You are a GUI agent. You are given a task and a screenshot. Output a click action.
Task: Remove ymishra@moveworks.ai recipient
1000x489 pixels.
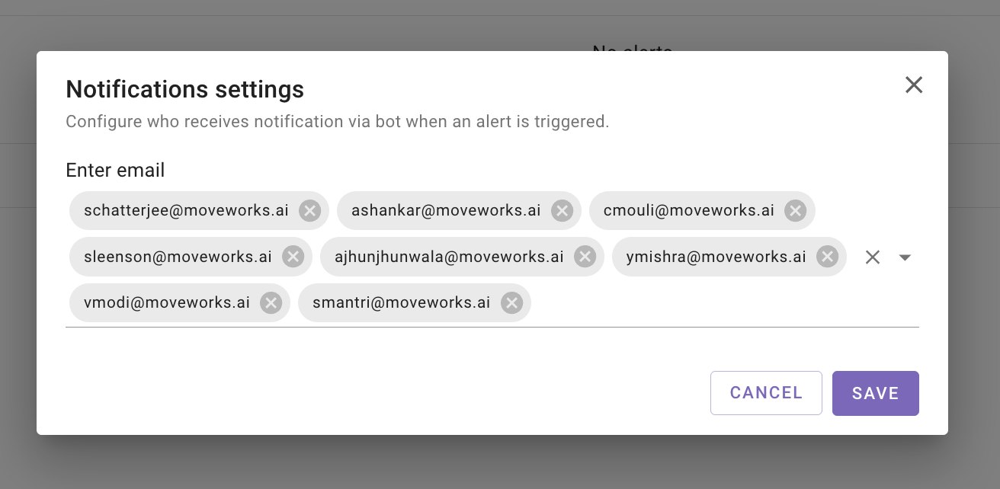(827, 257)
